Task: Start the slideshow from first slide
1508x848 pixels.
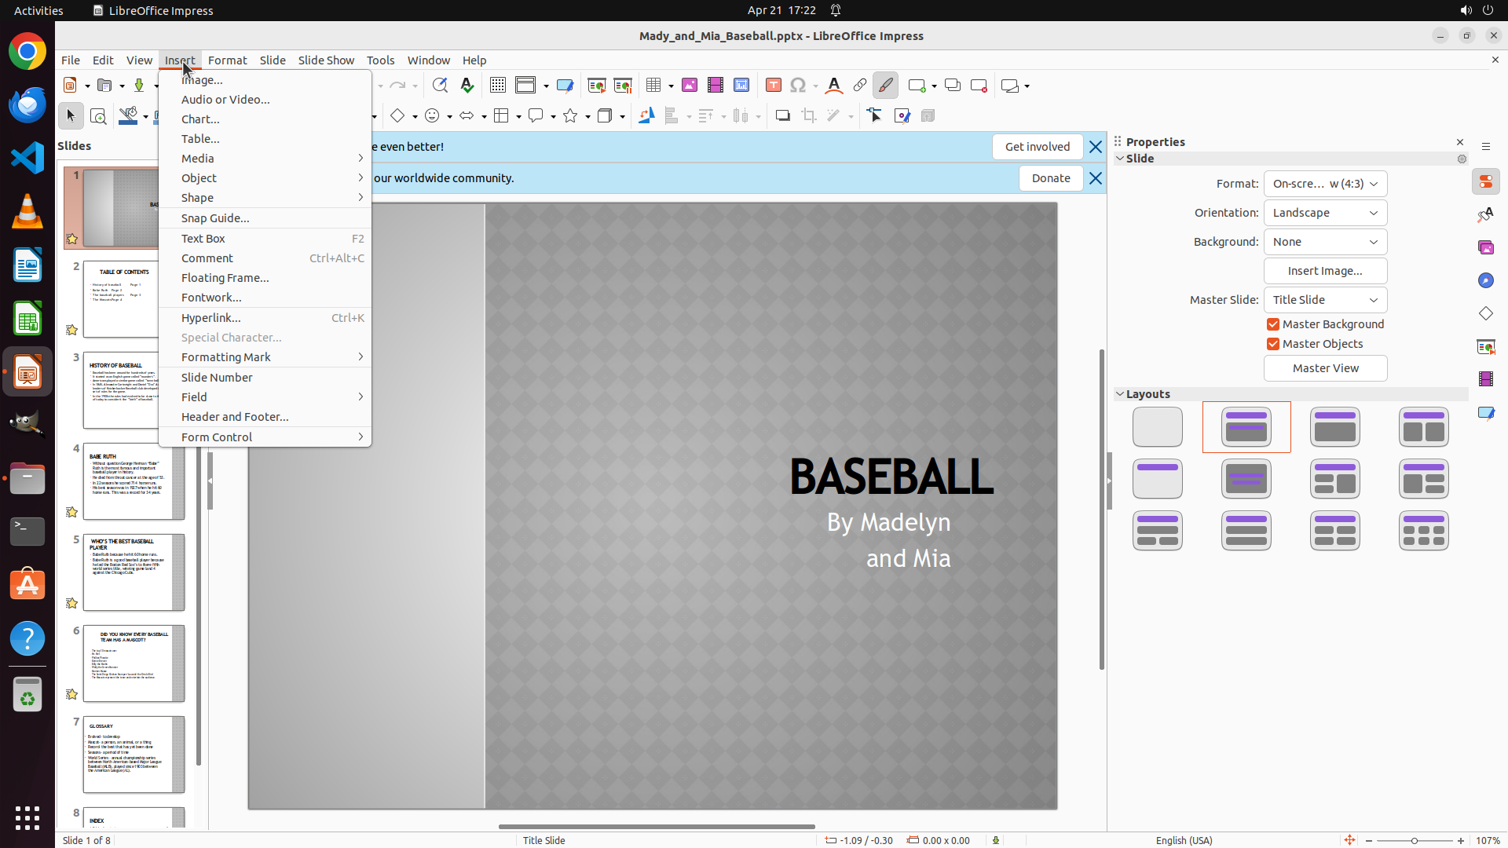Action: tap(596, 86)
